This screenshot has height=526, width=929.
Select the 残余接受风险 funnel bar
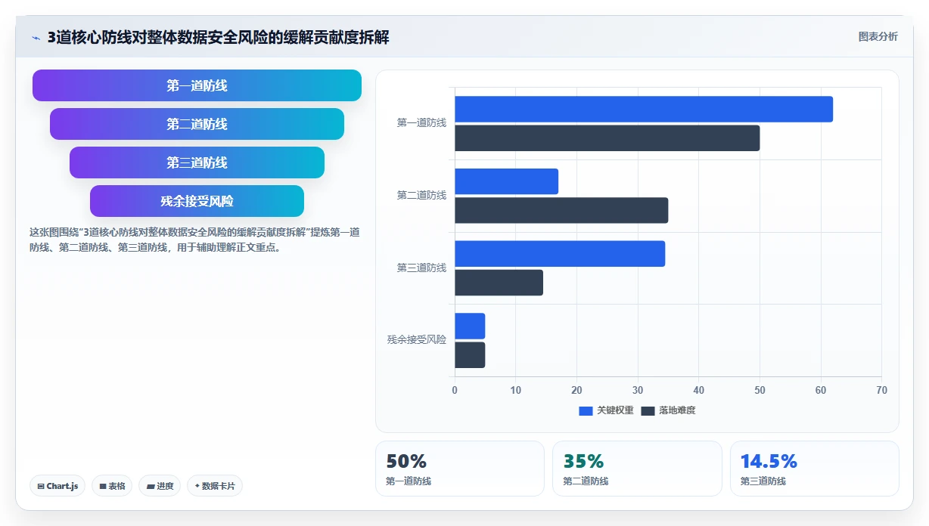tap(197, 201)
